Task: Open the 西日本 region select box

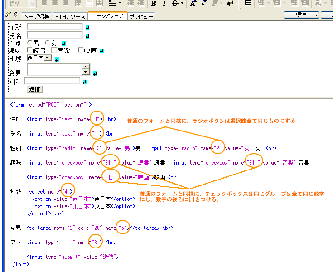Action: (x=39, y=58)
